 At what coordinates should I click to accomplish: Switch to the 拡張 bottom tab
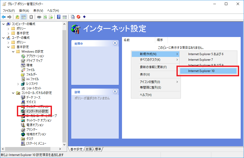[89, 149]
